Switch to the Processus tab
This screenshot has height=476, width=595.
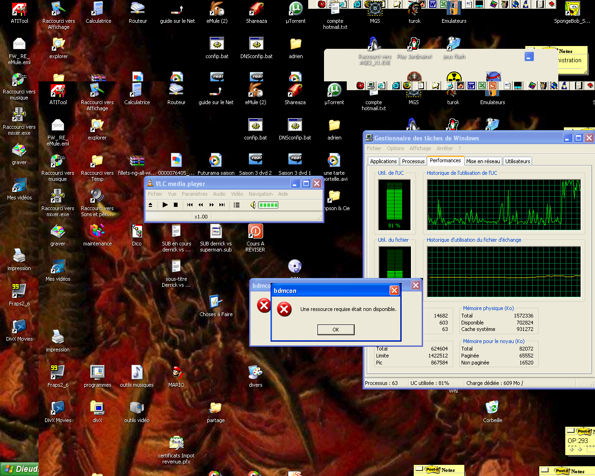tap(413, 161)
